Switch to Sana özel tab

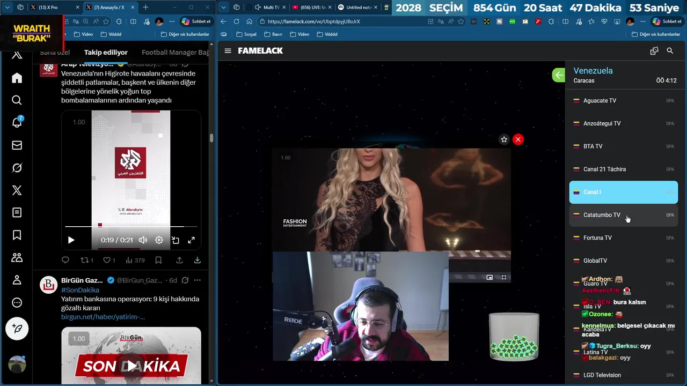coord(55,53)
